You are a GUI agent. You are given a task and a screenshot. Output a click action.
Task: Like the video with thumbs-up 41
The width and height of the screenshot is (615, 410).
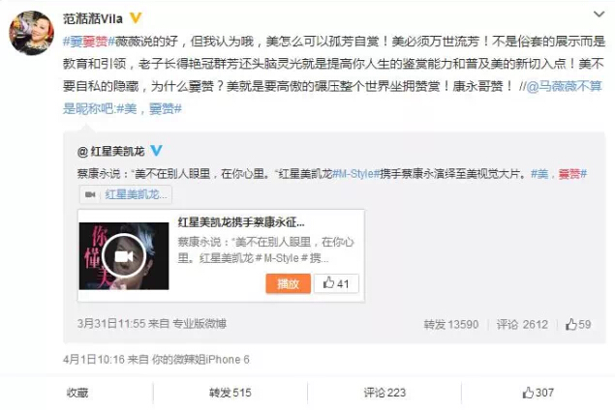(x=336, y=283)
